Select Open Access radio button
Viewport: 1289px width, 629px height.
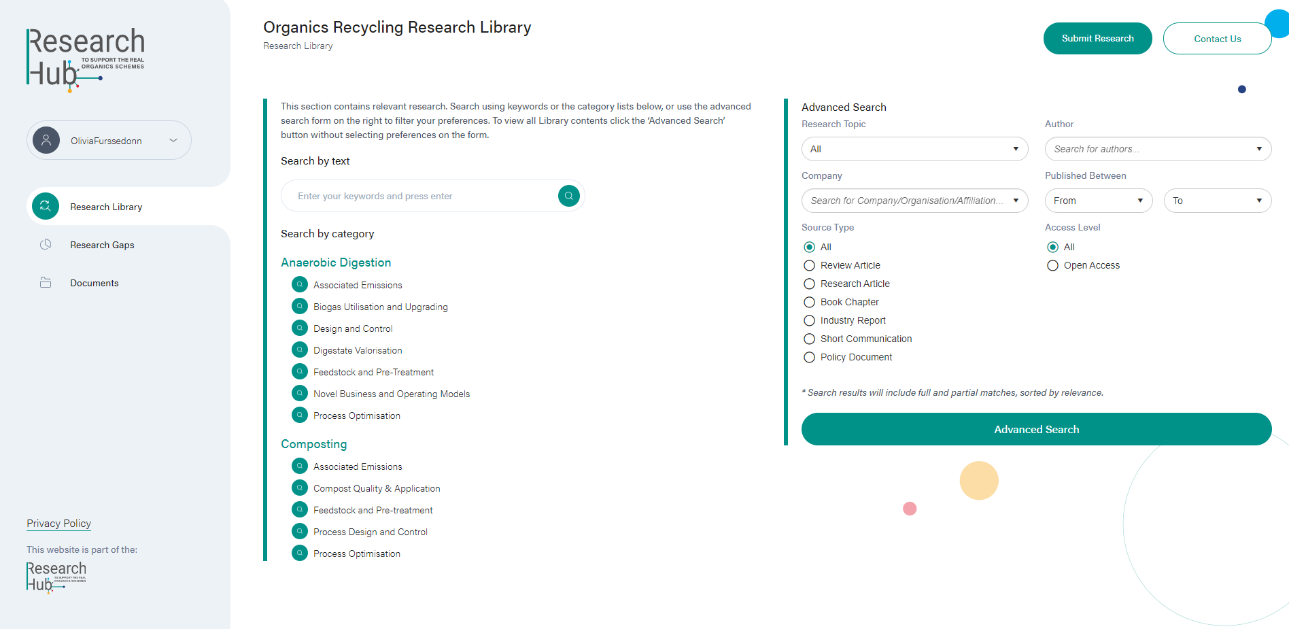pyautogui.click(x=1052, y=265)
